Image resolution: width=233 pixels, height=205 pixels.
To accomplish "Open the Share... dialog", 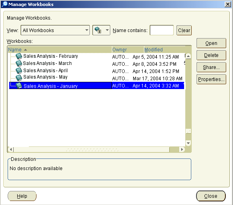I will (211, 67).
